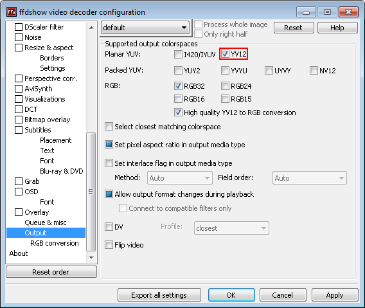365x308 pixels.
Task: Check Set interlace flag in output
Action: pyautogui.click(x=109, y=163)
